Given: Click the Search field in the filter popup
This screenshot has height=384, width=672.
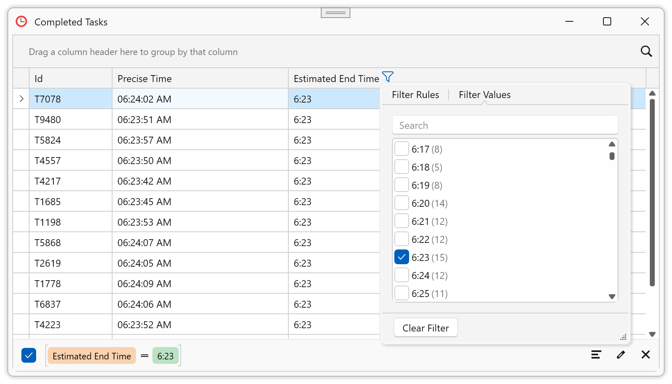Looking at the screenshot, I should coord(505,125).
